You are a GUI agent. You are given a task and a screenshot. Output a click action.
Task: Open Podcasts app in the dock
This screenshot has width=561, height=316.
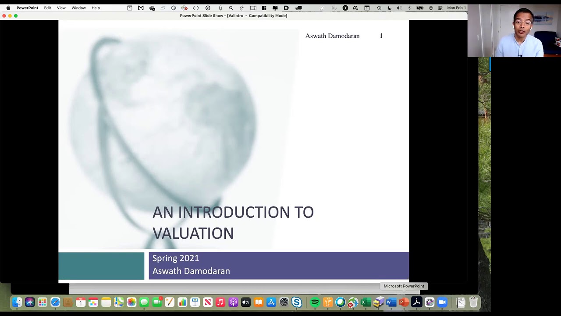(233, 302)
